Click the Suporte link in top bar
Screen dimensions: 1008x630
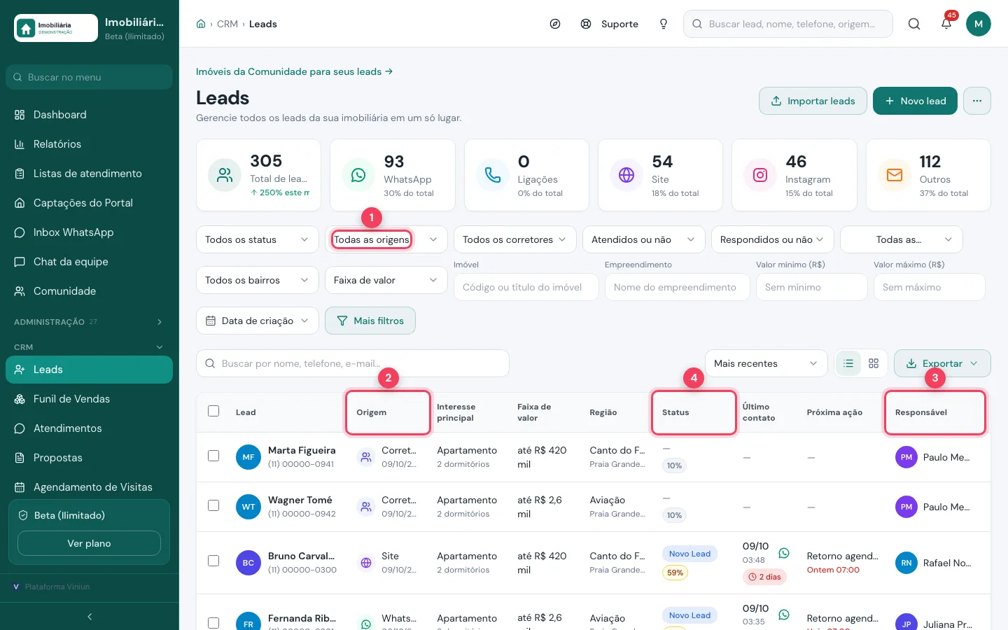pyautogui.click(x=610, y=24)
